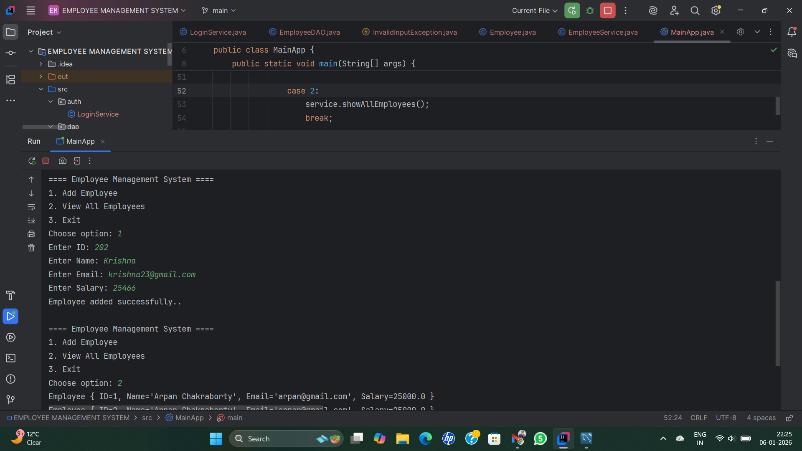Clear all console output with trash icon
This screenshot has width=802, height=451.
pyautogui.click(x=31, y=248)
